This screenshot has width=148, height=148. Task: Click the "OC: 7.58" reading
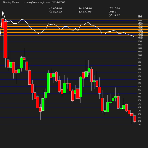[x=114, y=8]
